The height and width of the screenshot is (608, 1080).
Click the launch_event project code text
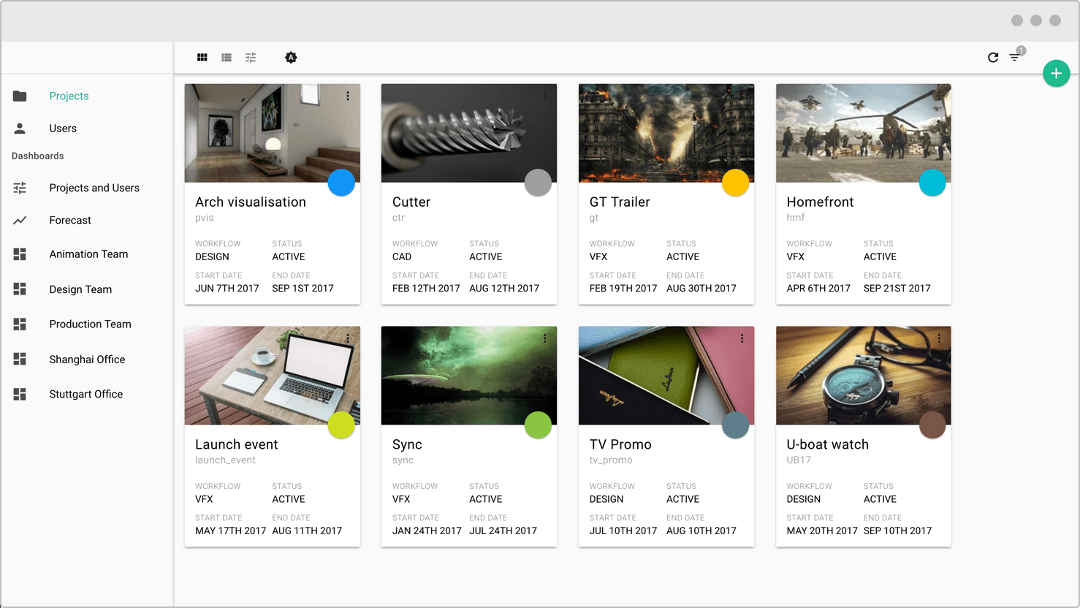(225, 460)
